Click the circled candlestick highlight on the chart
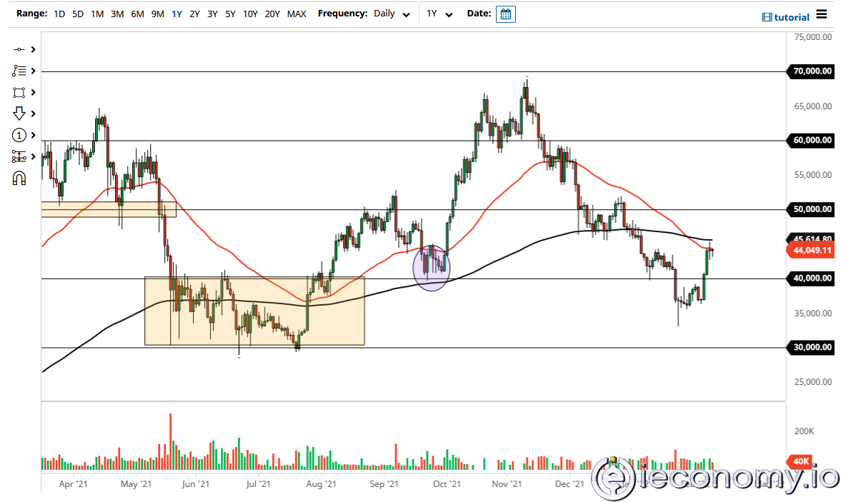841x502 pixels. [431, 268]
